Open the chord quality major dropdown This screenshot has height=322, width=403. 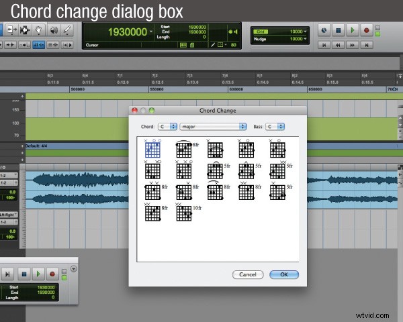click(x=213, y=127)
